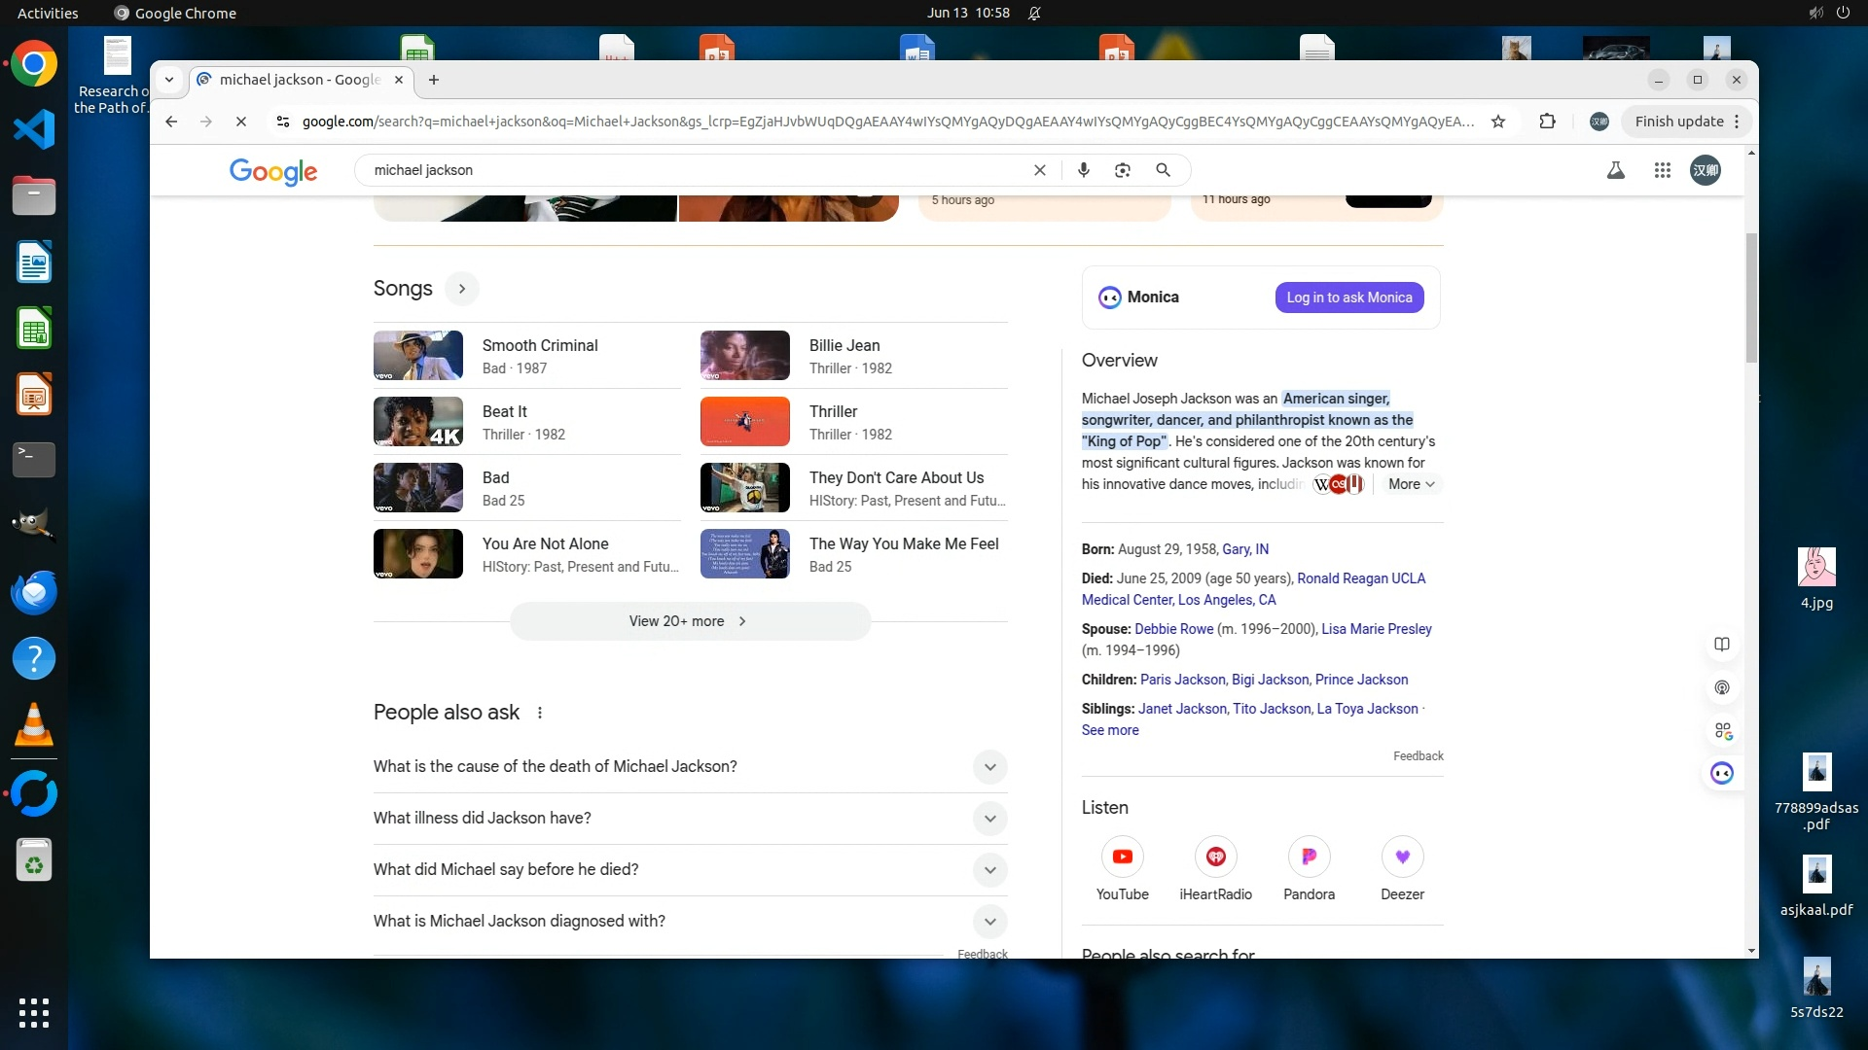Expand "What illness did Jackson have?"
The image size is (1868, 1050).
click(x=989, y=819)
